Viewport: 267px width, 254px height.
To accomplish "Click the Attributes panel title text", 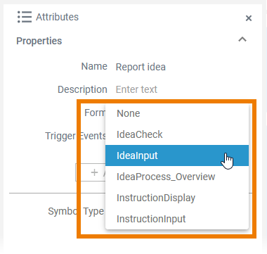I will tap(57, 17).
